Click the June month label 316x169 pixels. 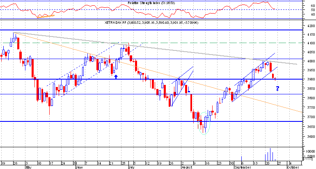[x=79, y=167]
